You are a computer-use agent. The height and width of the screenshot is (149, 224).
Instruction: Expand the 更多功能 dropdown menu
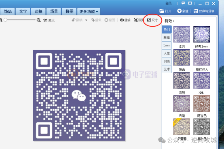click(x=89, y=11)
